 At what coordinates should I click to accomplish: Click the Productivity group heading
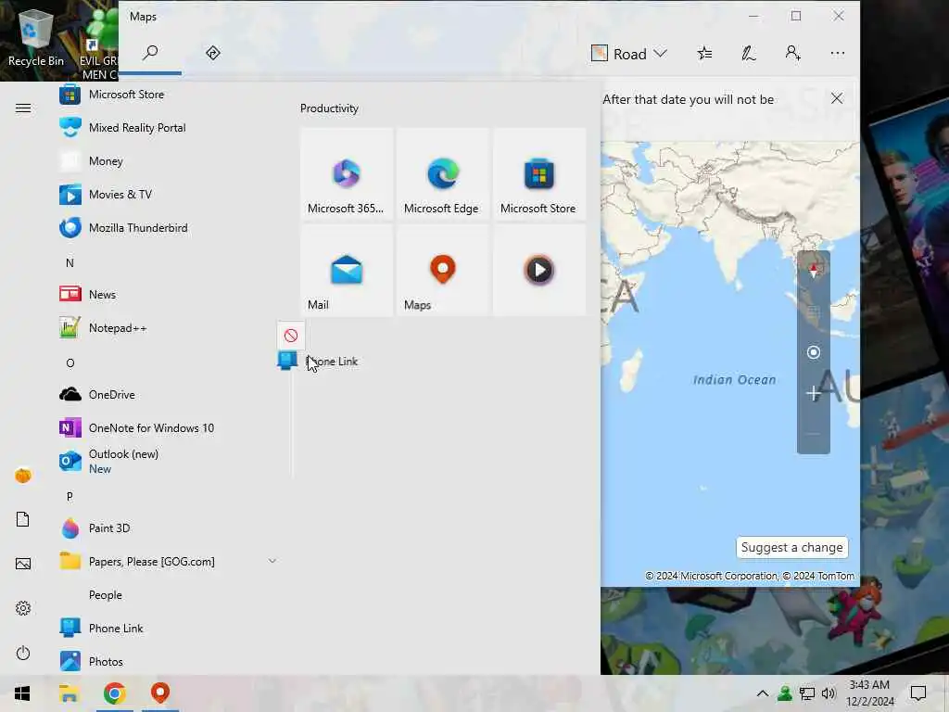coord(329,108)
